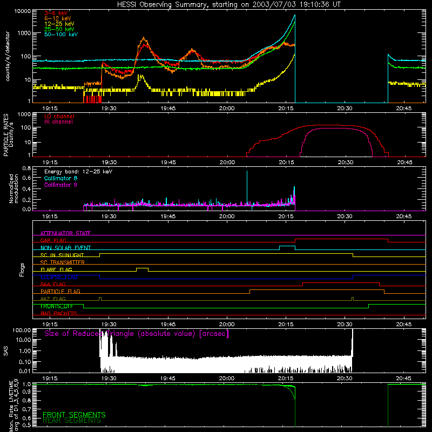Click the raised FLARE_FLAG pulse segment
This screenshot has height=432, width=432.
point(142,268)
